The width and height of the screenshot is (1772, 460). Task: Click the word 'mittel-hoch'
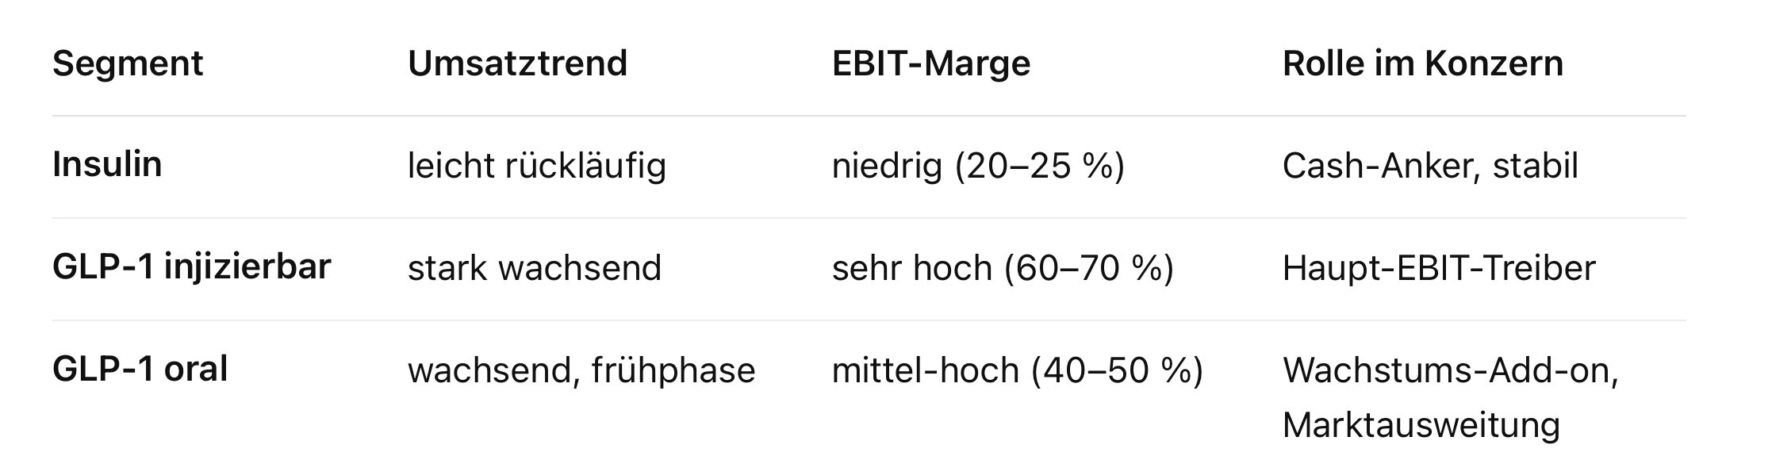click(x=925, y=371)
